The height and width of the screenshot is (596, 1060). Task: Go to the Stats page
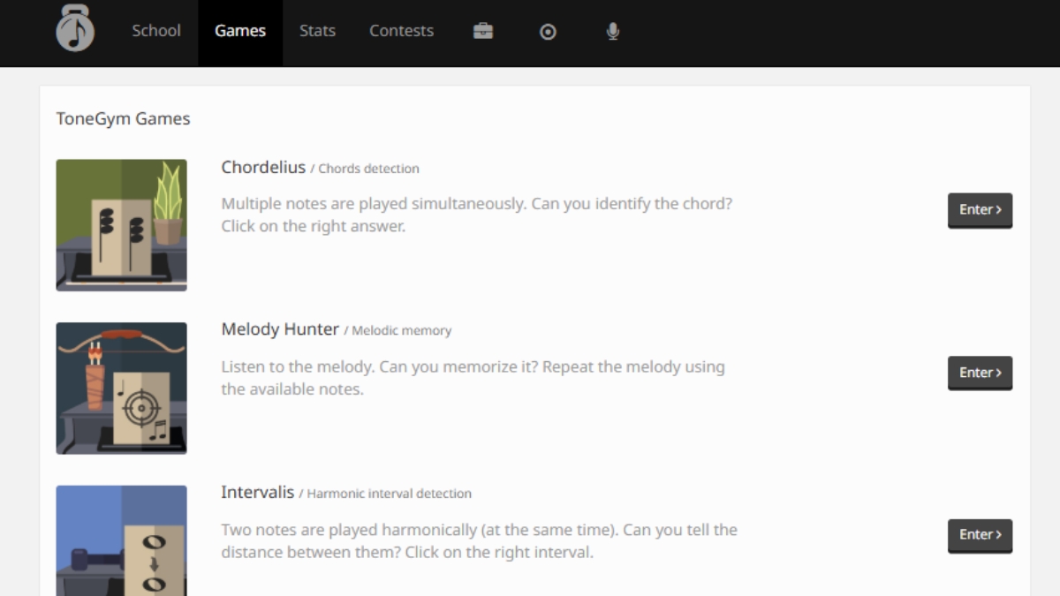tap(317, 31)
